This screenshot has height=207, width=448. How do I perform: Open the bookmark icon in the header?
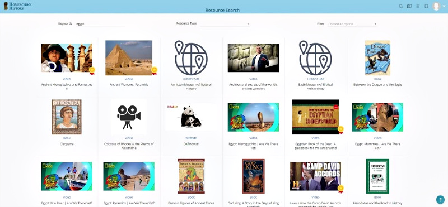pyautogui.click(x=426, y=6)
